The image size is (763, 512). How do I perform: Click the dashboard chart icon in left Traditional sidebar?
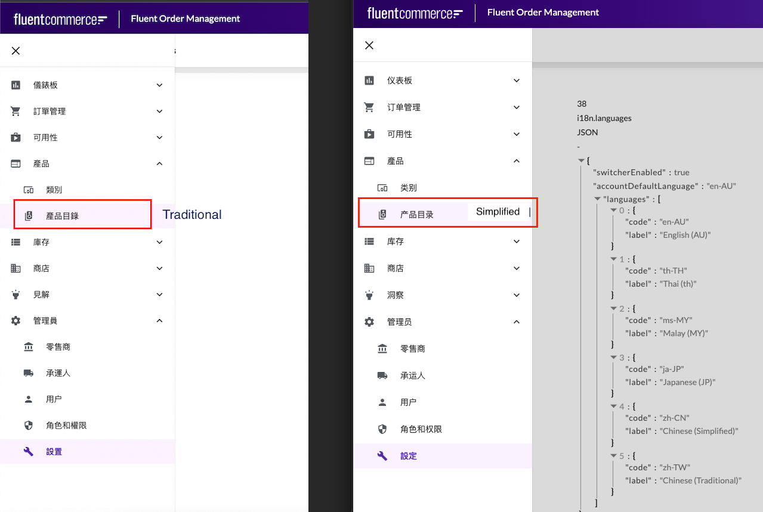[16, 85]
